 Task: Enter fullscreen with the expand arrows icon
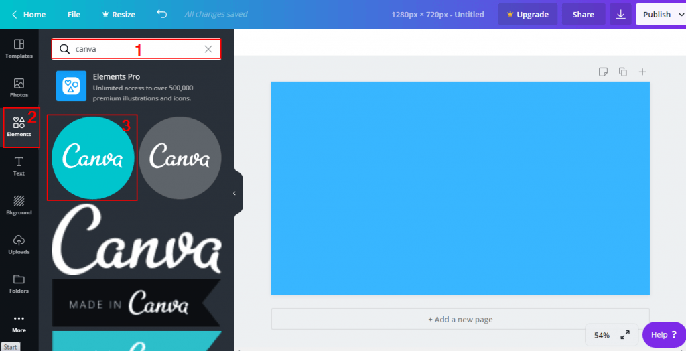tap(625, 335)
